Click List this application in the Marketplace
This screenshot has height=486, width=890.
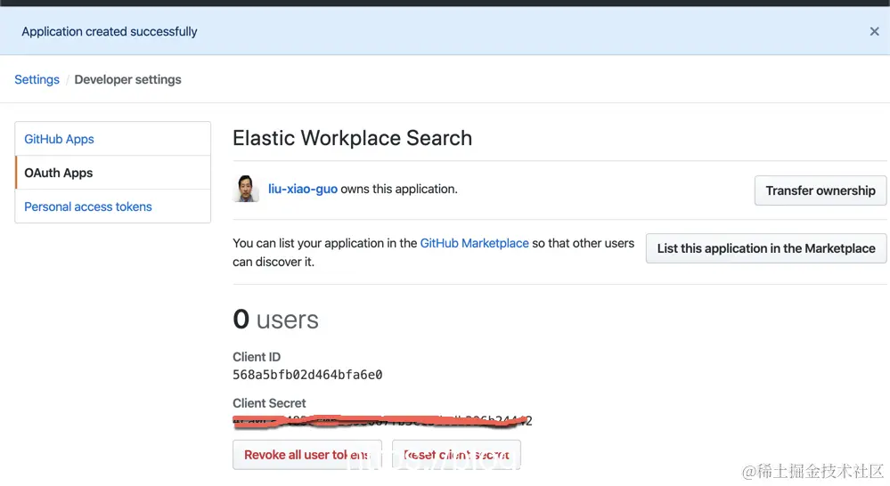765,248
